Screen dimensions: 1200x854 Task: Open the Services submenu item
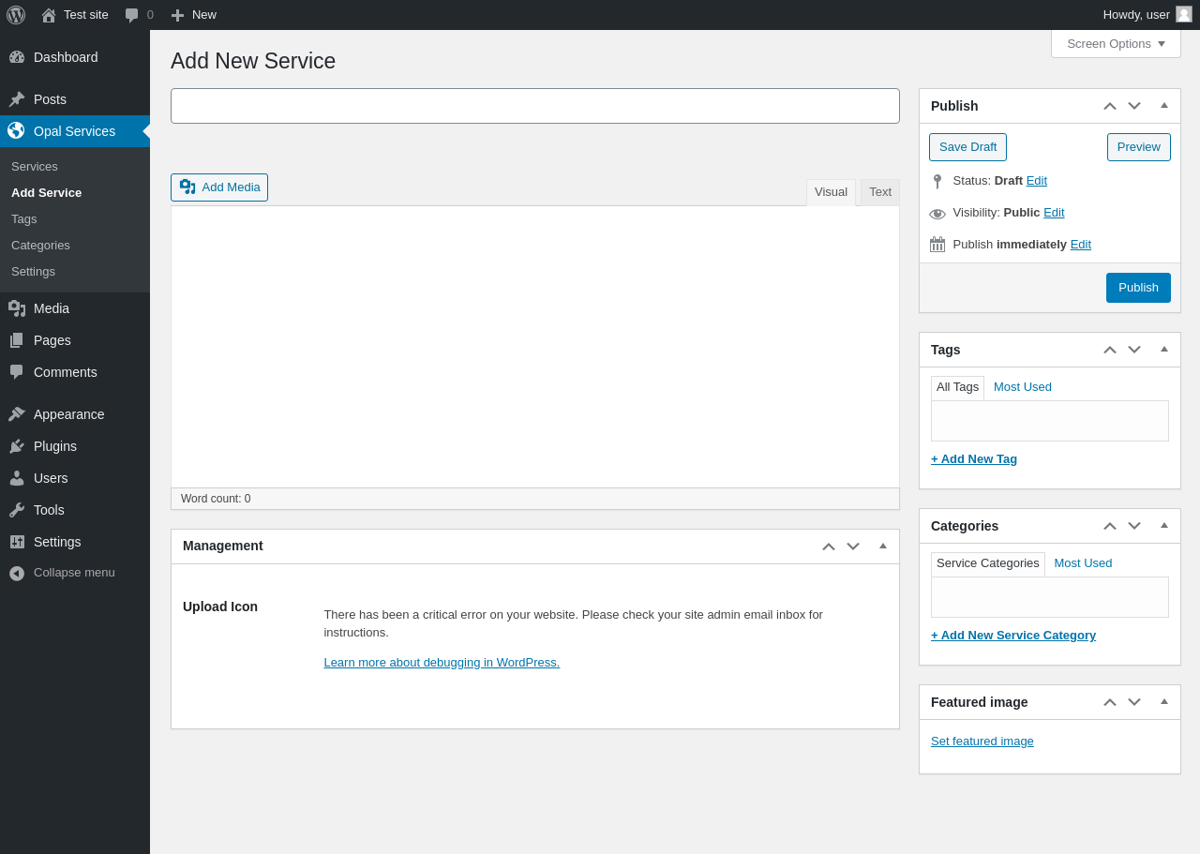click(x=35, y=166)
